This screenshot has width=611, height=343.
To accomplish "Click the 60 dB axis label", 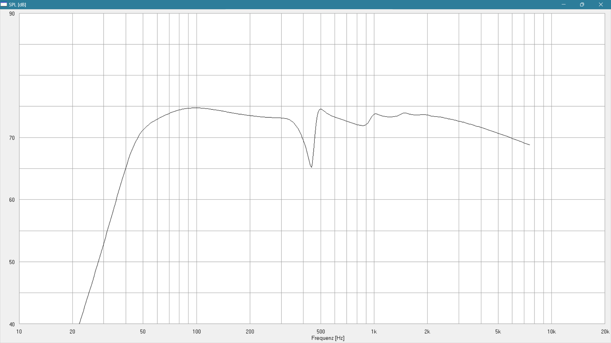I will tap(12, 200).
